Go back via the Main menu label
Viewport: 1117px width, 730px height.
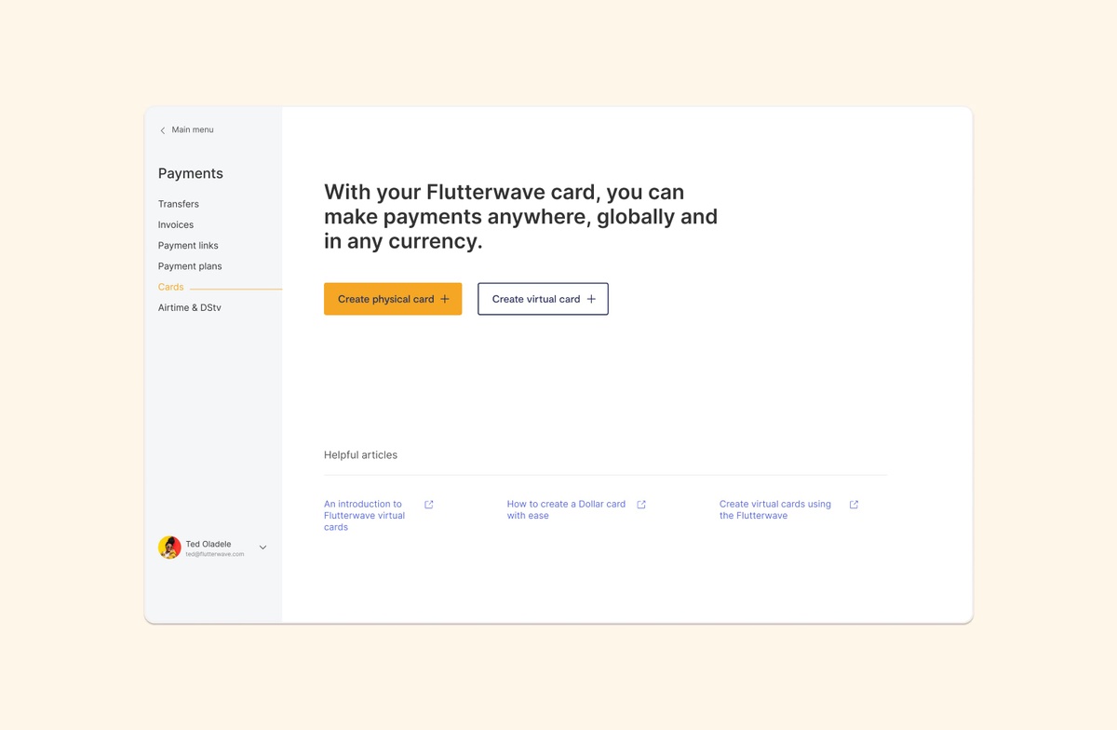click(x=193, y=129)
